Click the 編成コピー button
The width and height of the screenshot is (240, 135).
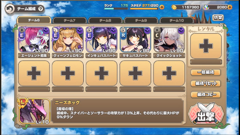(205, 94)
